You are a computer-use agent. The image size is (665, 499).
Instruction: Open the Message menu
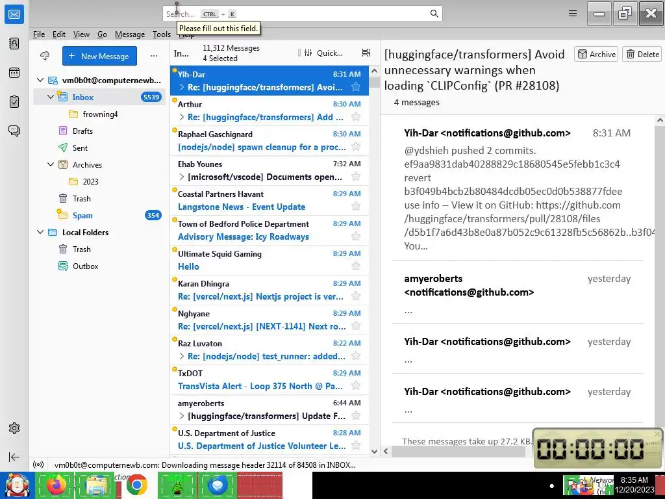coord(130,34)
